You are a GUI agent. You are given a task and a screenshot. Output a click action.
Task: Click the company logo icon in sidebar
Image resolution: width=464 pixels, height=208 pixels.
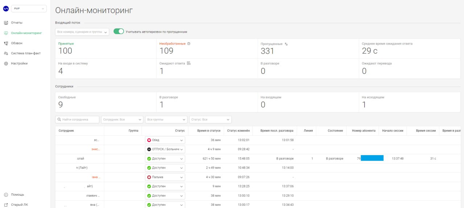coord(6,8)
